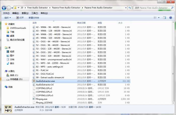Click the change view icon
The image size is (176, 115).
(155, 18)
